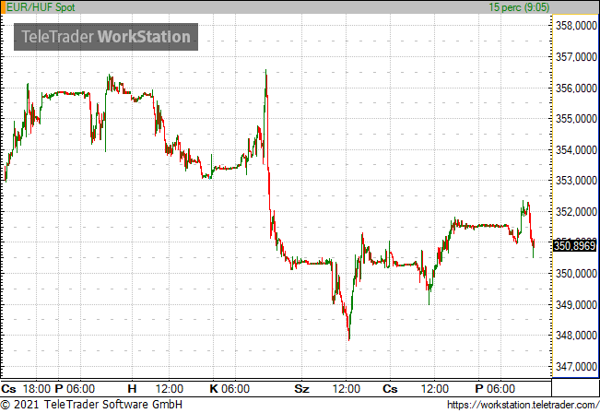Click the 347,0000 price axis label
Image resolution: width=600 pixels, height=413 pixels.
coord(576,367)
